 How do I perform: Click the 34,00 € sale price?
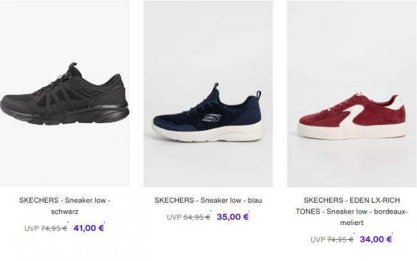(376, 239)
